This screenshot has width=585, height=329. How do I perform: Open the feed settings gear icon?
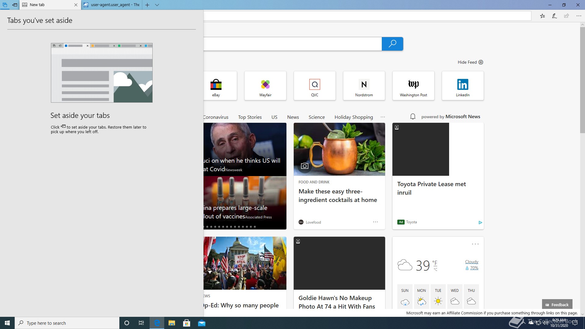pos(481,62)
